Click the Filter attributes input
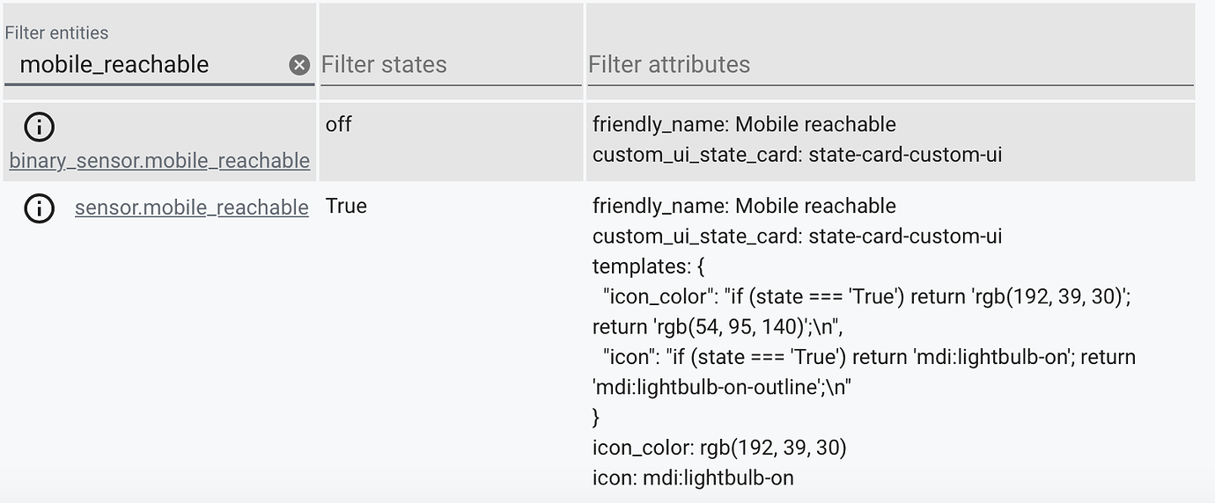The image size is (1215, 503). (x=889, y=65)
